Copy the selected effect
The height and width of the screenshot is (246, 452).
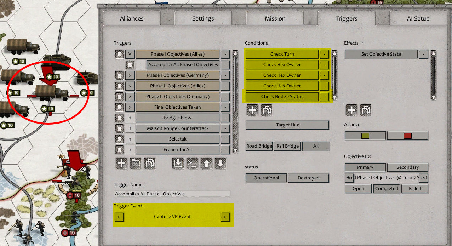click(x=366, y=110)
